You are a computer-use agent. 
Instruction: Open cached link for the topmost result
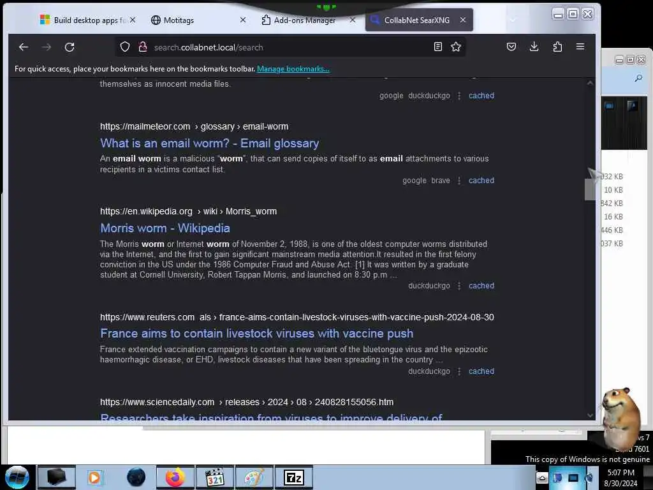[x=481, y=96]
